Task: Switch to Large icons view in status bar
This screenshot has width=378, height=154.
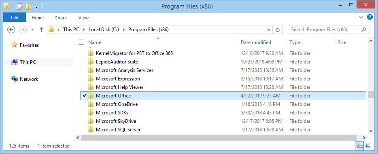Action: tap(368, 146)
